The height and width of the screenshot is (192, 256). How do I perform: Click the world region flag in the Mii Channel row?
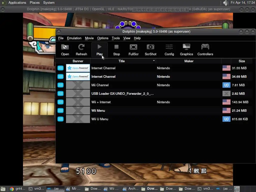click(226, 85)
